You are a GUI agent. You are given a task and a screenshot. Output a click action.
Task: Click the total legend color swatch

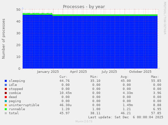click(x=6, y=113)
